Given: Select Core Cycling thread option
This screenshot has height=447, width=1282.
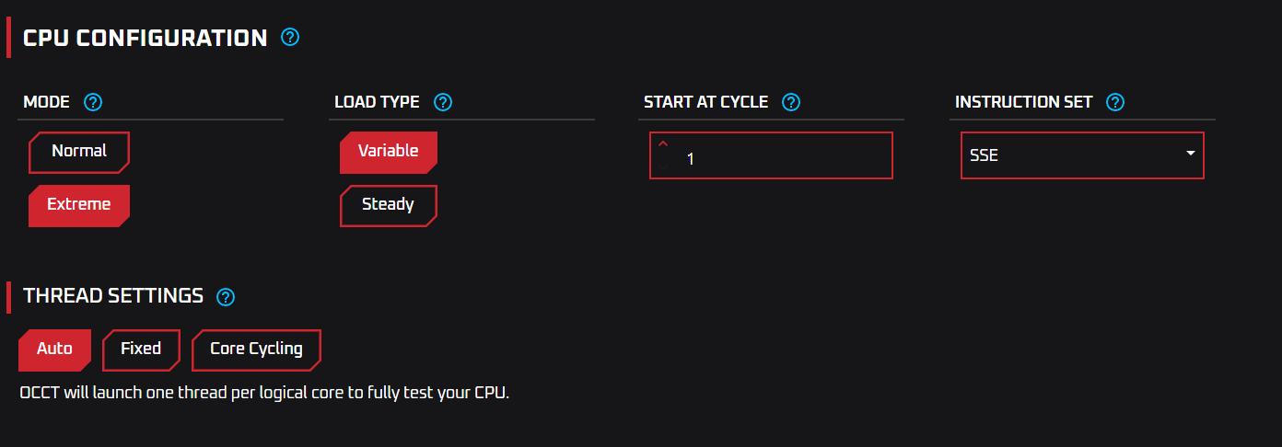Looking at the screenshot, I should tap(256, 350).
